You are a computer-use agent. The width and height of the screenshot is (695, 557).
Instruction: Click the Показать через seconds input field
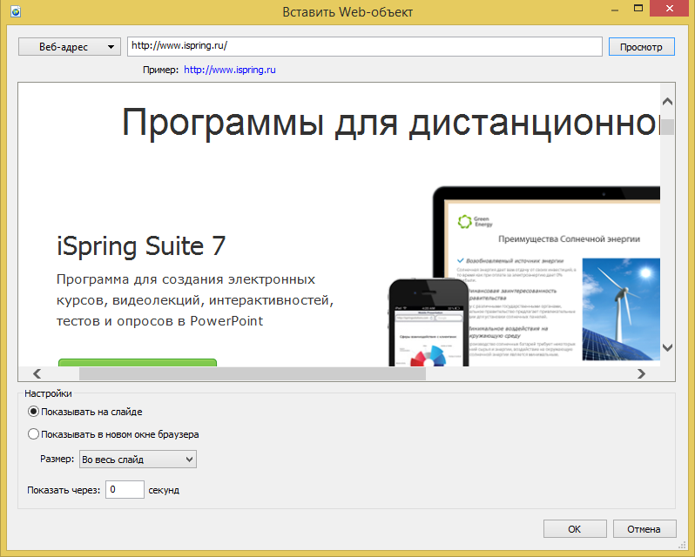(125, 490)
